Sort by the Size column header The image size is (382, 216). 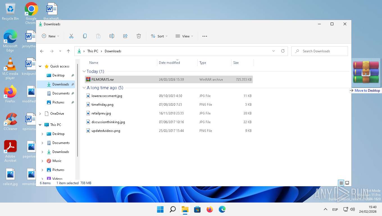point(242,63)
